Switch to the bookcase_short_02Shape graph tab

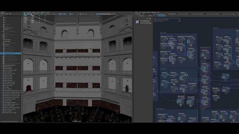click(x=197, y=14)
